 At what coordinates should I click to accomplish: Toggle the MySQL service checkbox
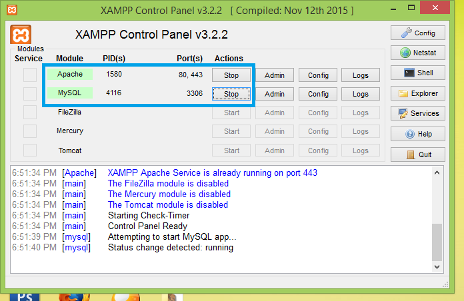point(30,94)
